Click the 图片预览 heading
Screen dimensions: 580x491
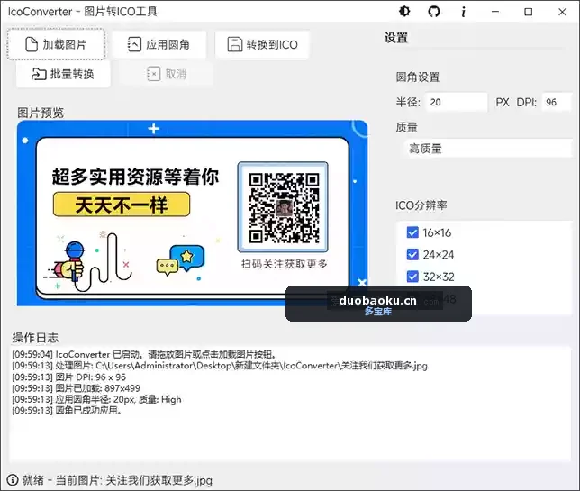point(41,113)
